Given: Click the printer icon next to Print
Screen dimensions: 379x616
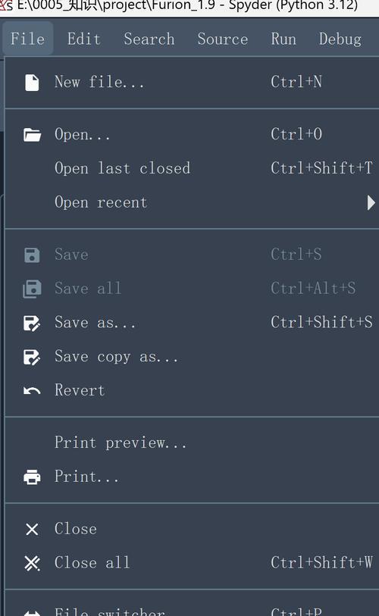Looking at the screenshot, I should [32, 477].
